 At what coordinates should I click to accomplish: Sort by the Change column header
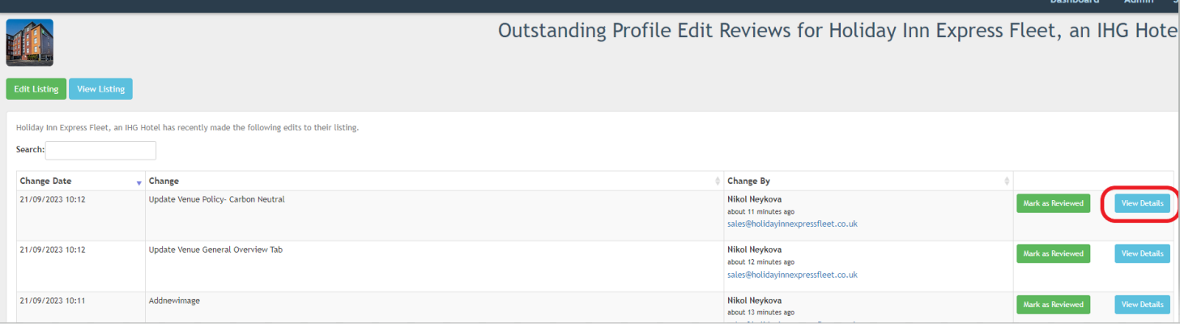point(434,181)
